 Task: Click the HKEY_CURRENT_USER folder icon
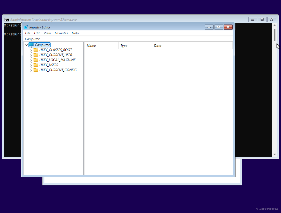(36, 55)
